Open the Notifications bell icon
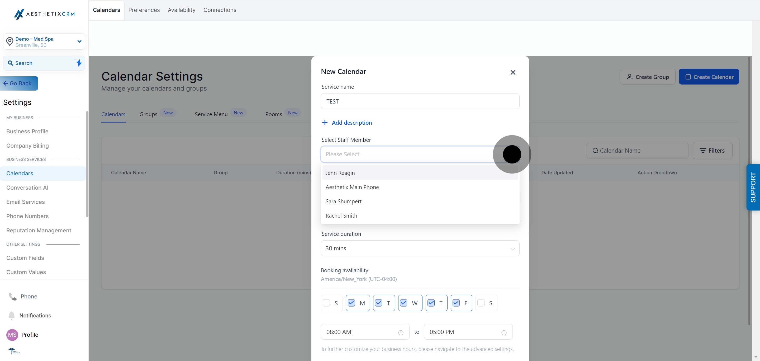This screenshot has height=361, width=760. 12,315
